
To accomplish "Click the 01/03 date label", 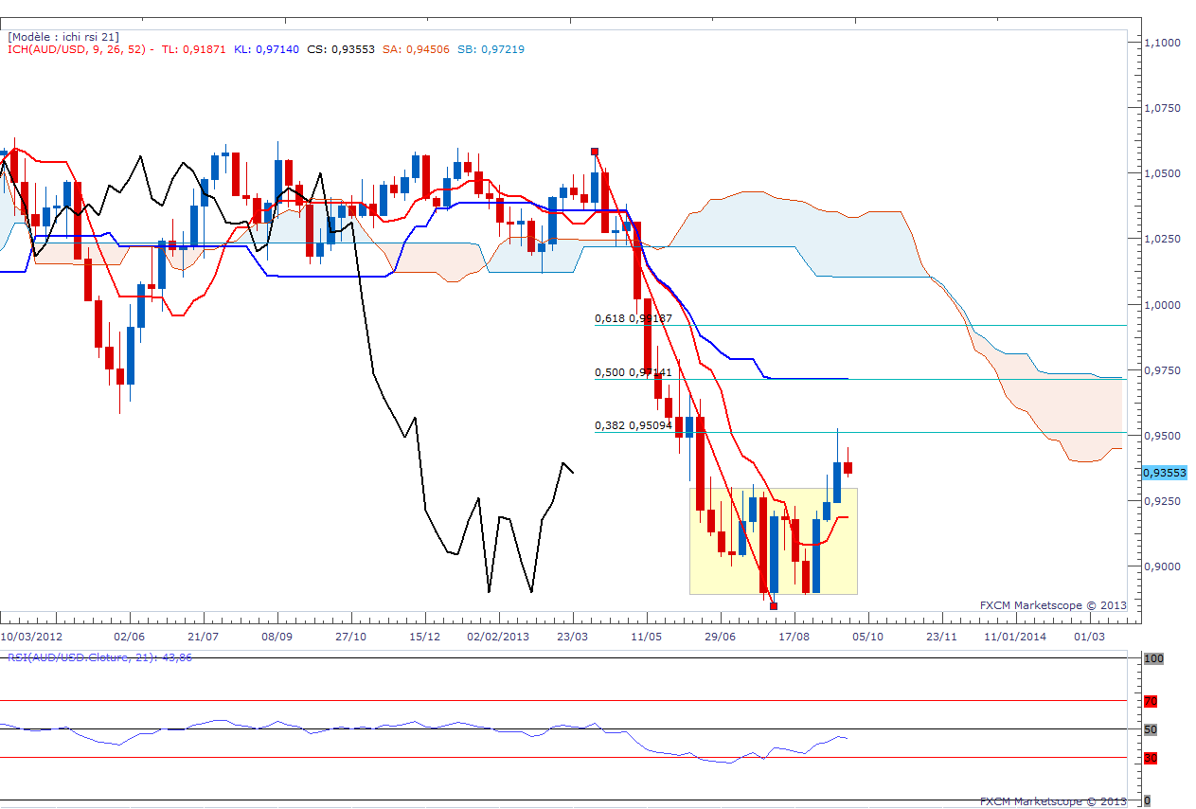I will tap(1090, 637).
